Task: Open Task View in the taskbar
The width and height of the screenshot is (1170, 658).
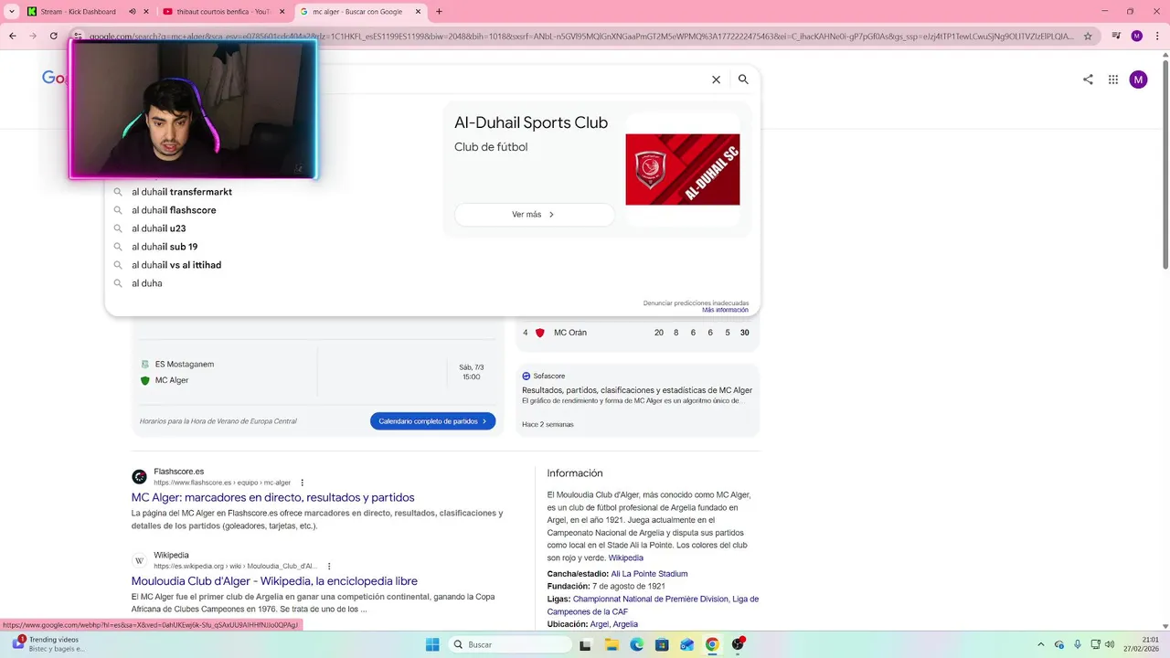Action: point(586,644)
